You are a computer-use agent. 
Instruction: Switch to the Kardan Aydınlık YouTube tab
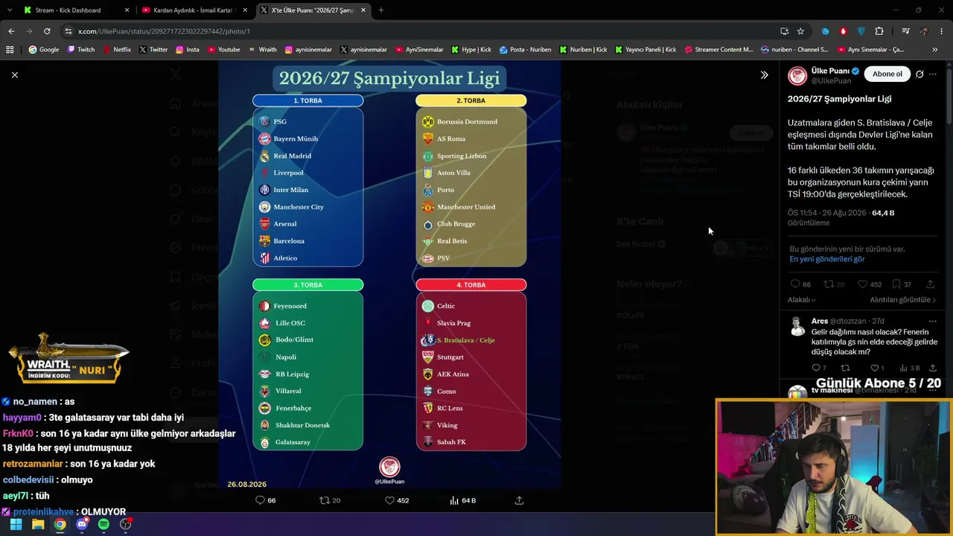194,10
